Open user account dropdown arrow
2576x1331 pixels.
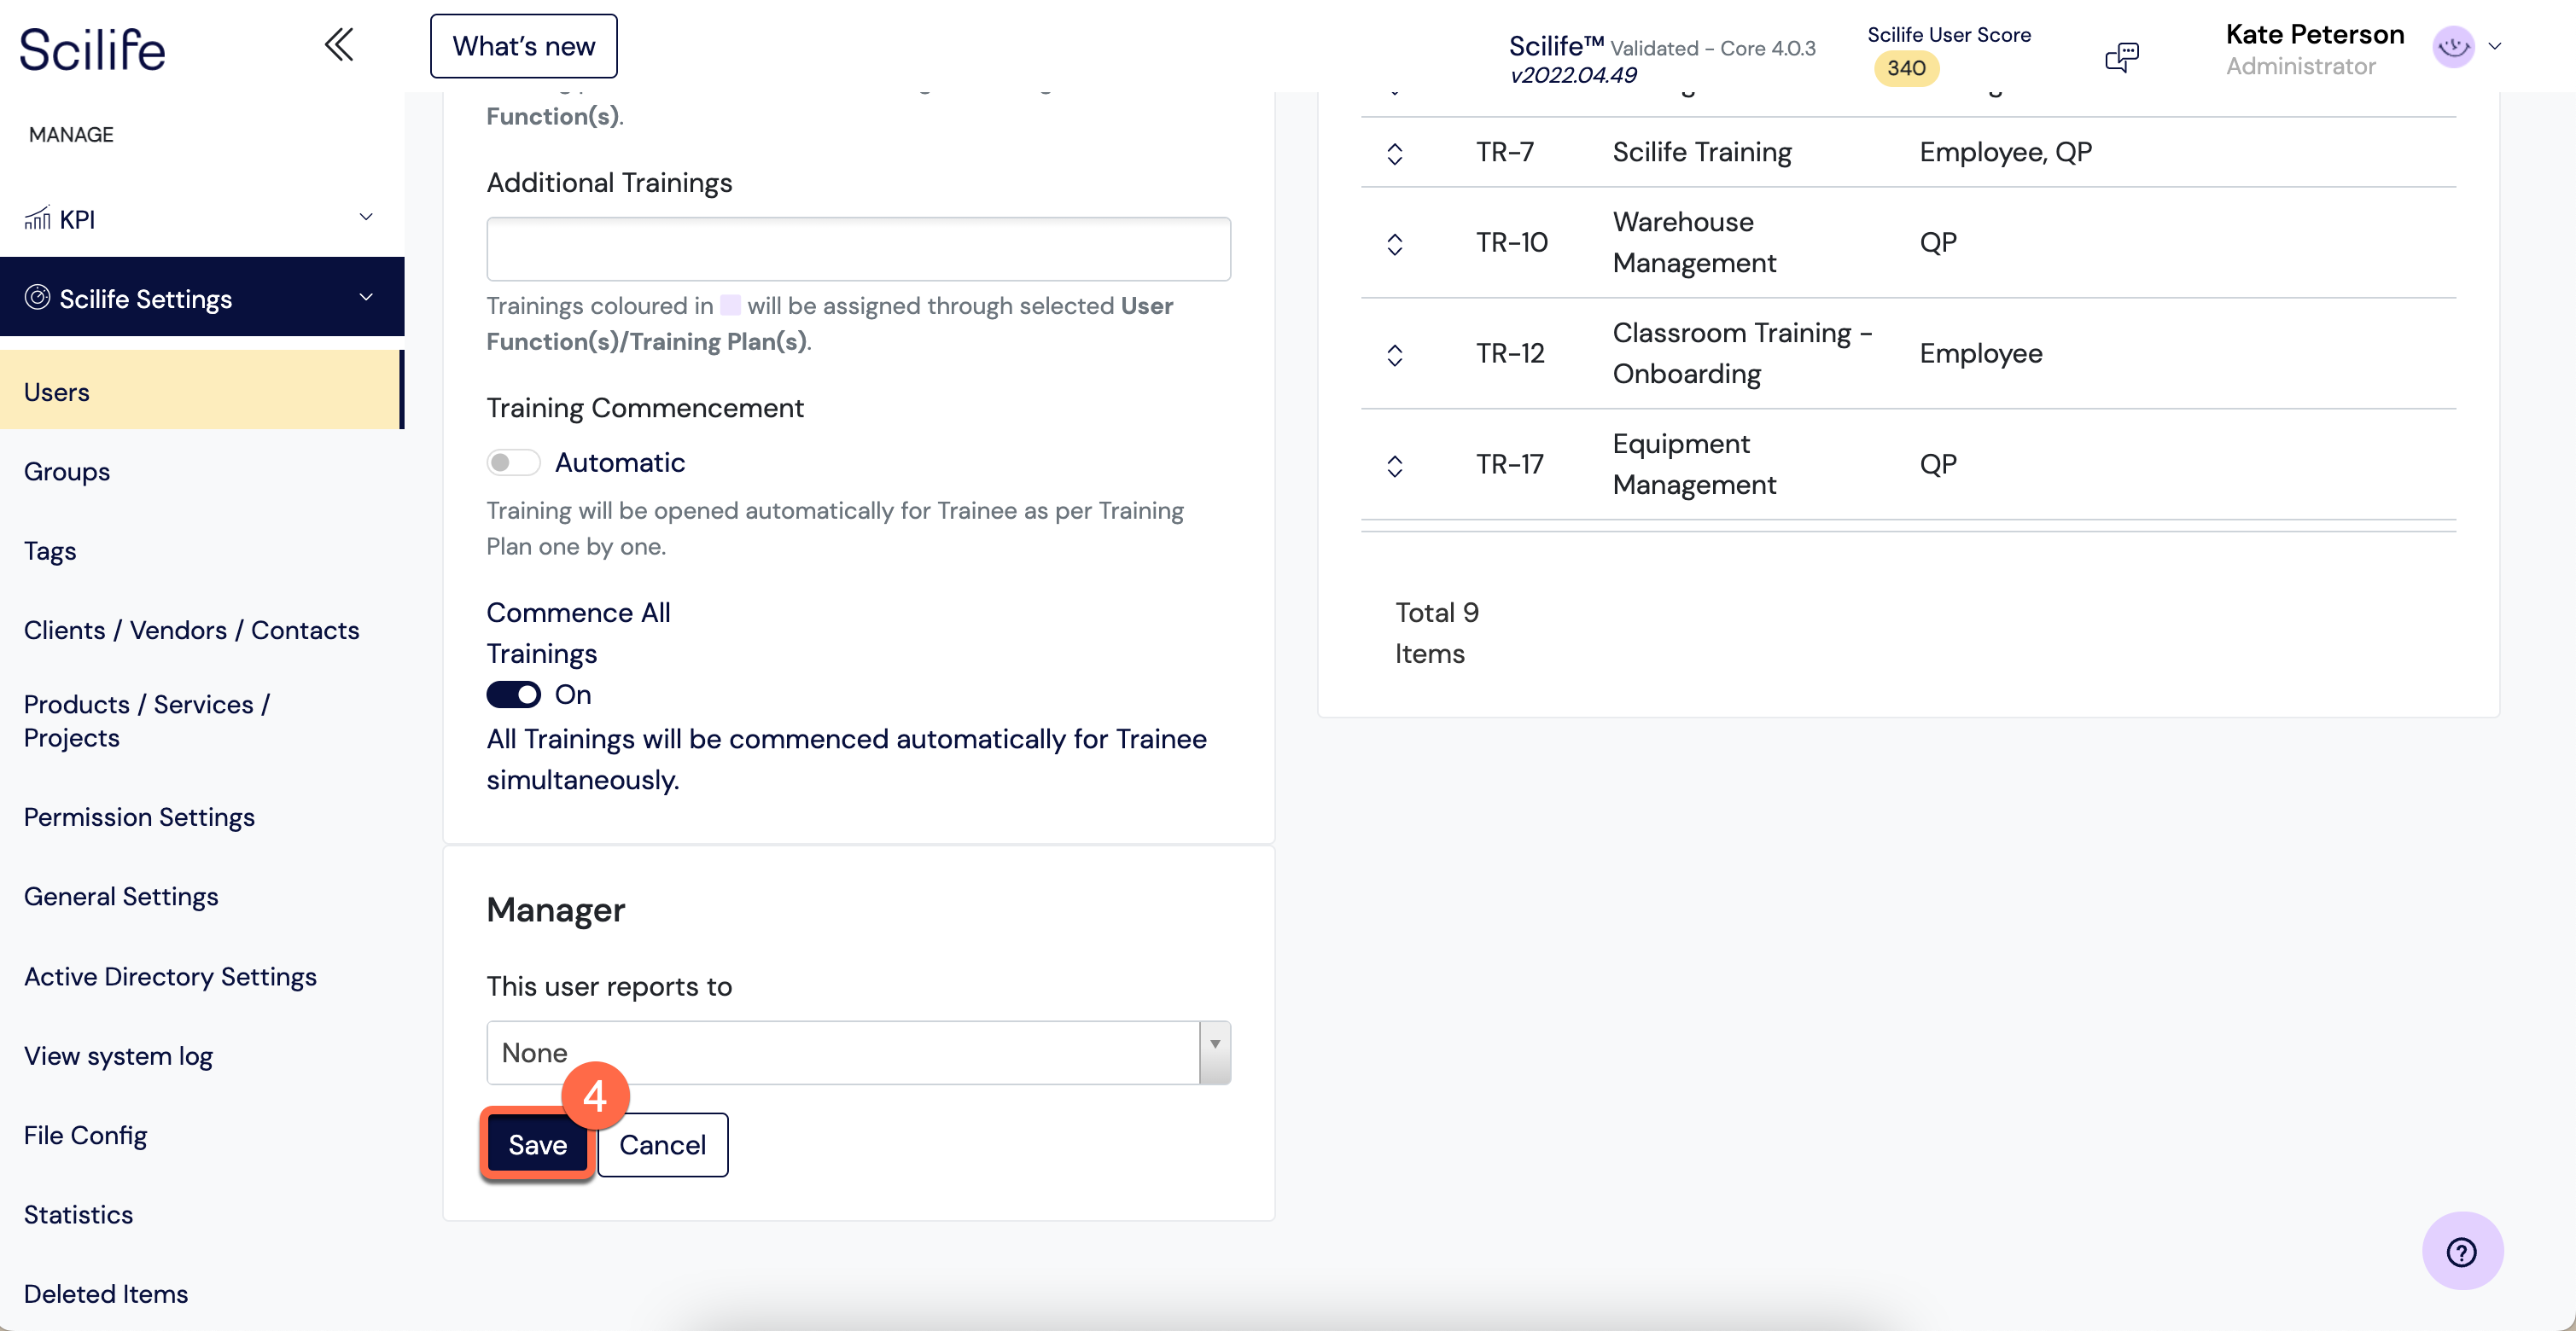[x=2495, y=46]
